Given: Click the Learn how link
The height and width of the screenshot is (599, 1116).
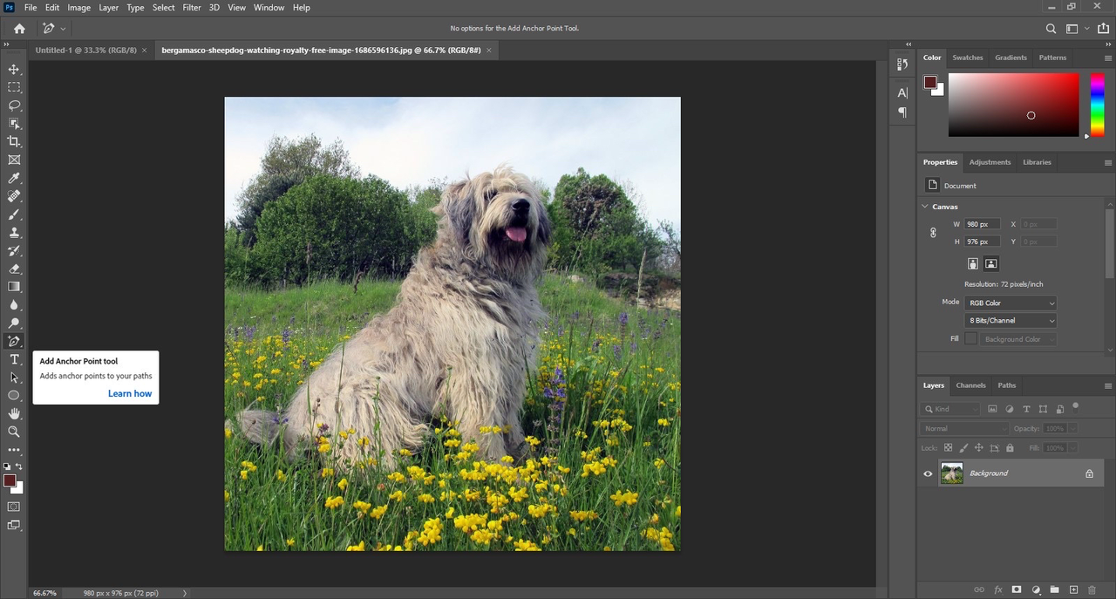Looking at the screenshot, I should (x=130, y=393).
